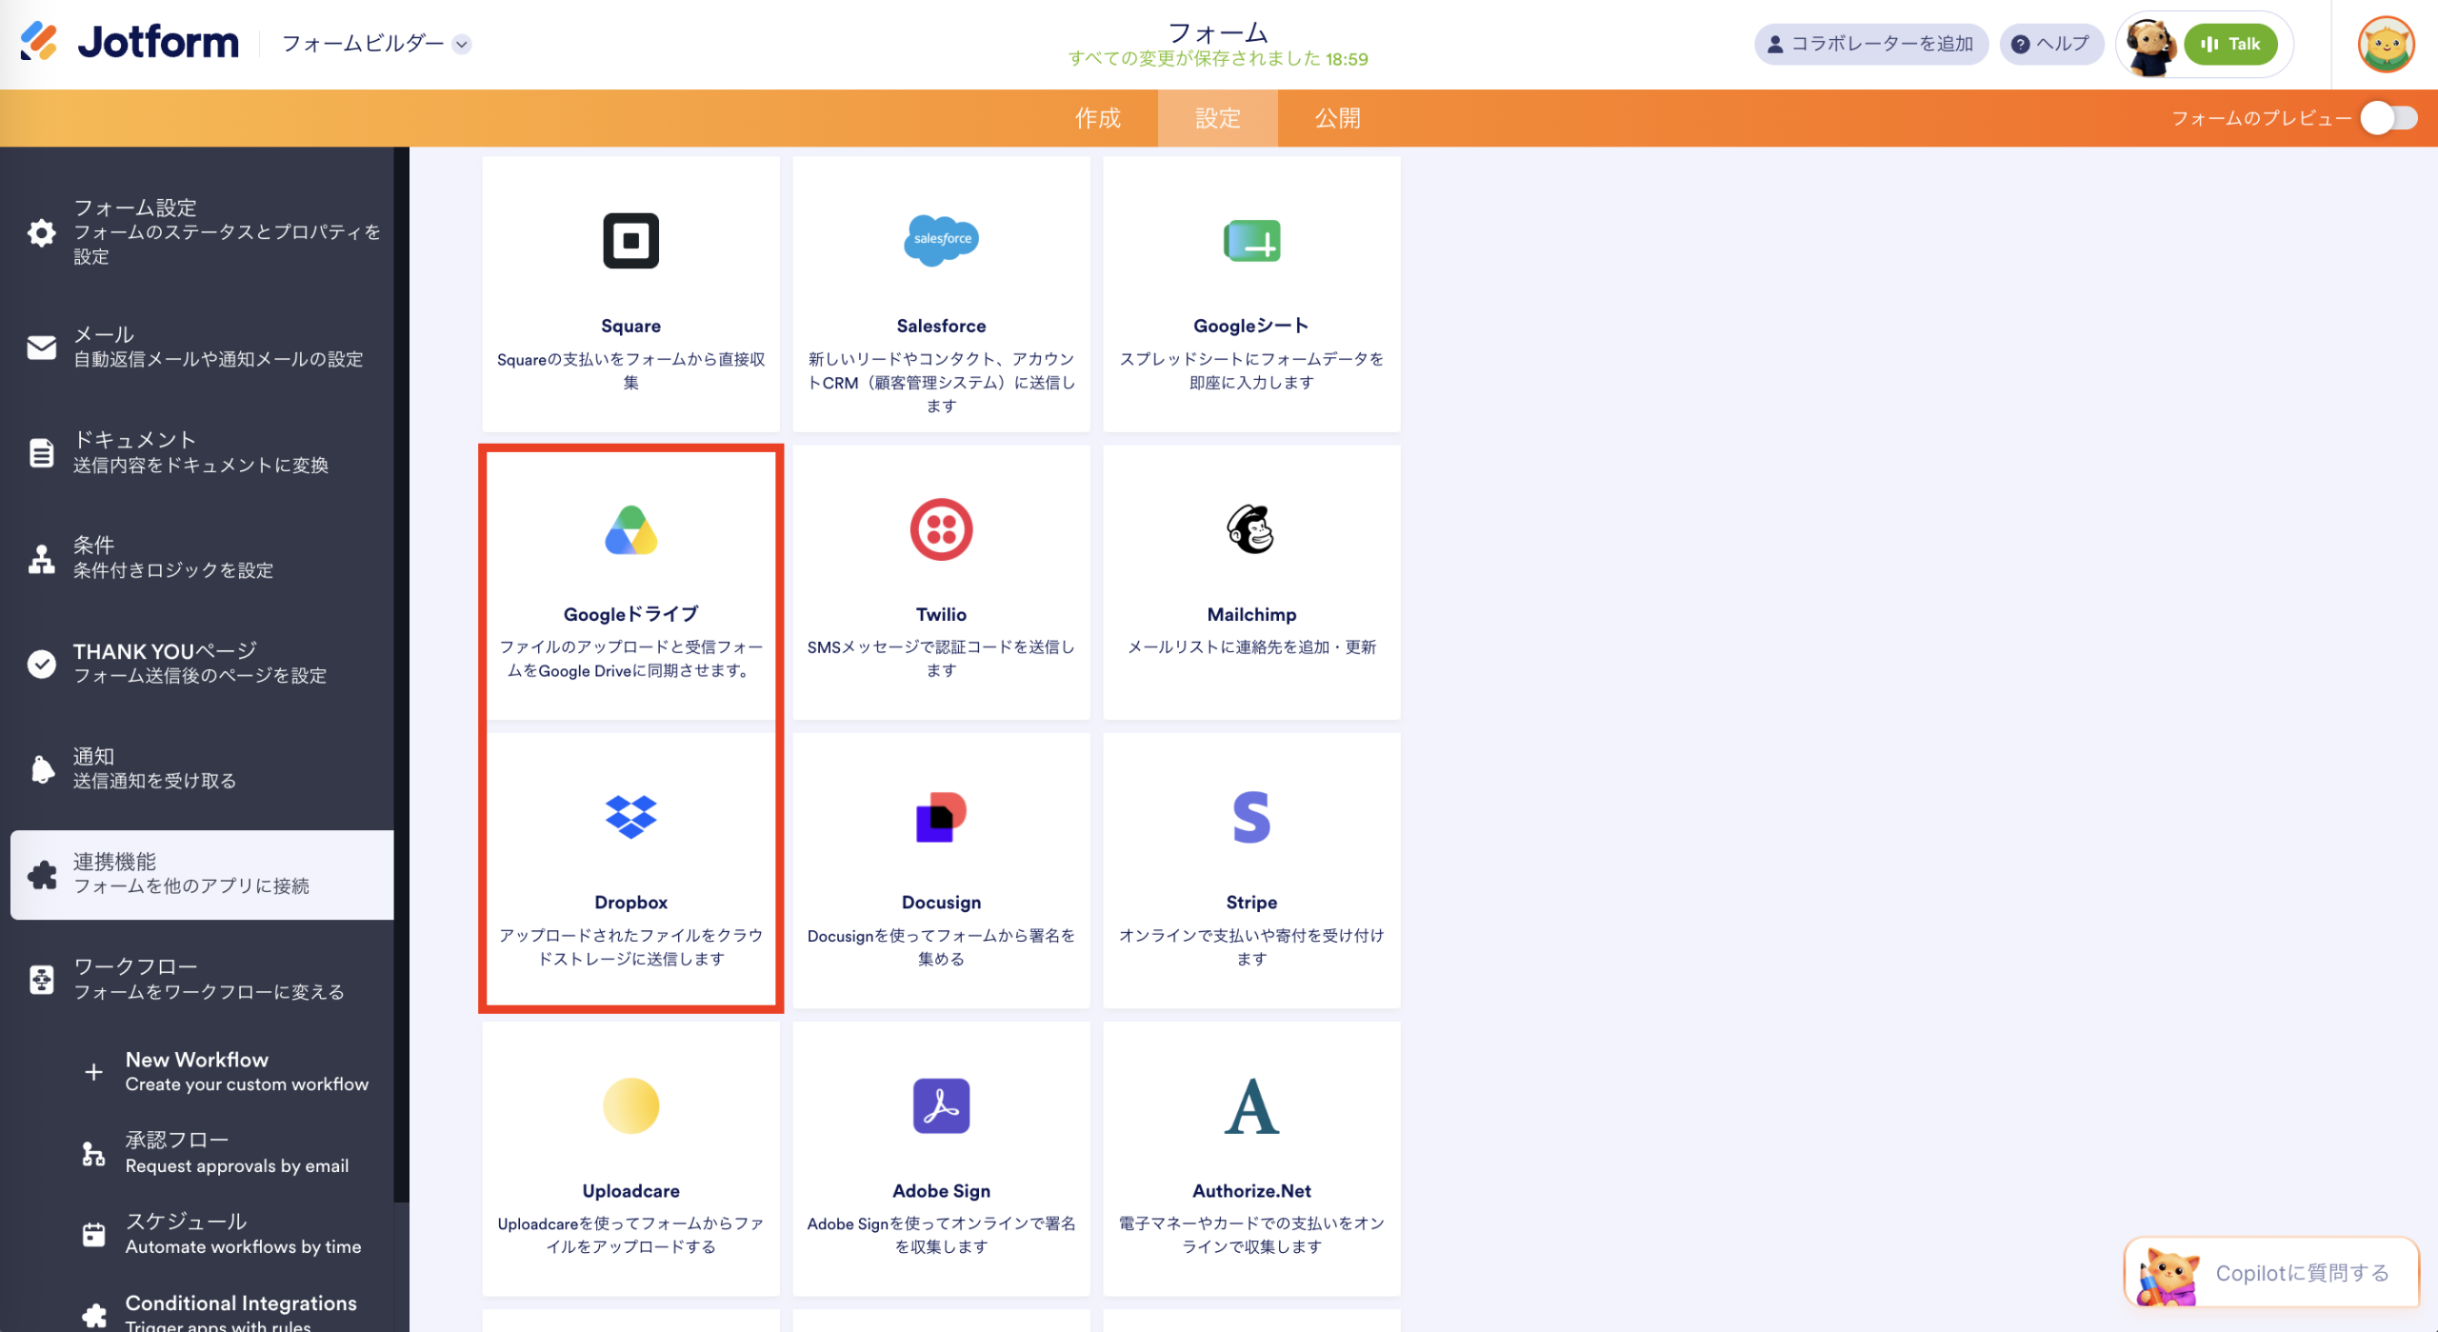Switch to the 公開 tab

[1338, 118]
